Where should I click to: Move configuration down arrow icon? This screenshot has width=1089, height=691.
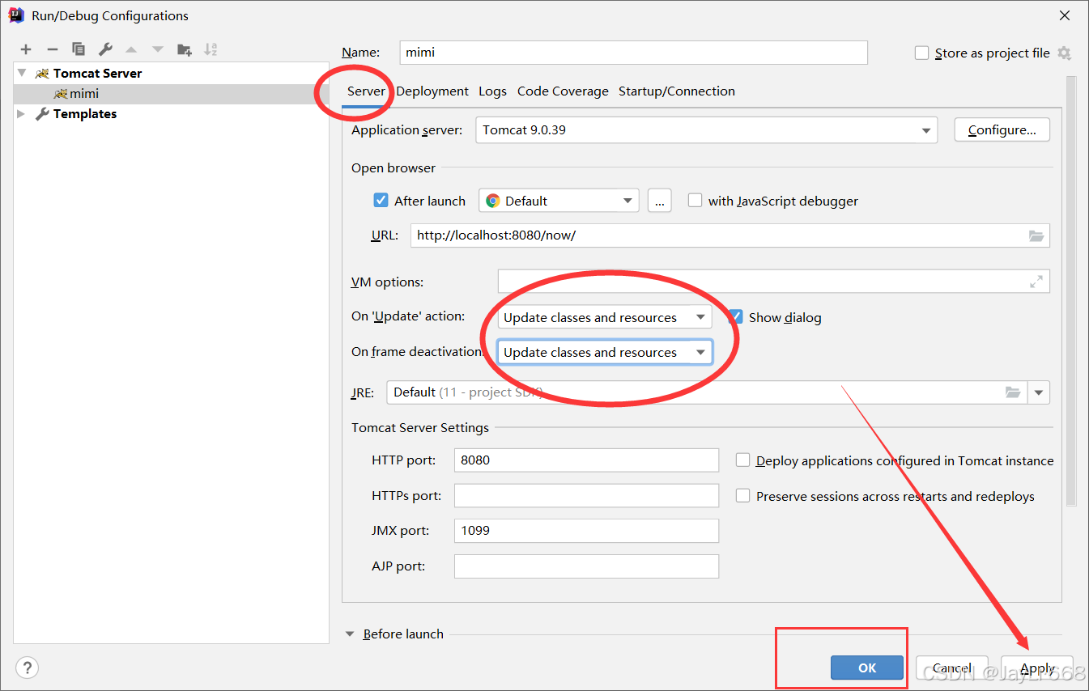158,49
